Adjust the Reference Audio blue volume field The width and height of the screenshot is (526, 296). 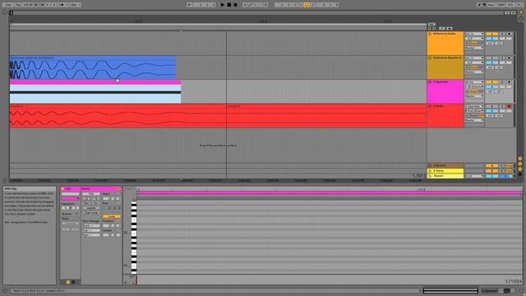click(492, 39)
